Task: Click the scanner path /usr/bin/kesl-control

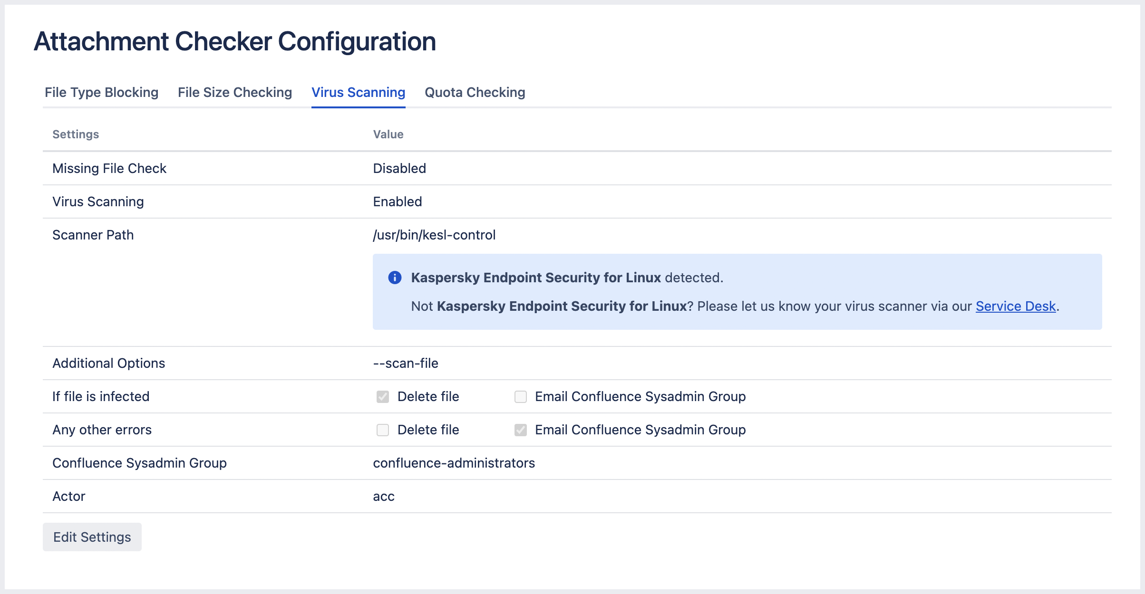Action: [x=434, y=235]
